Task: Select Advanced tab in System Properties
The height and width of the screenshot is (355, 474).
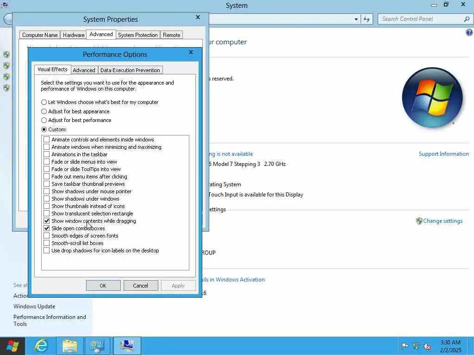Action: [101, 34]
